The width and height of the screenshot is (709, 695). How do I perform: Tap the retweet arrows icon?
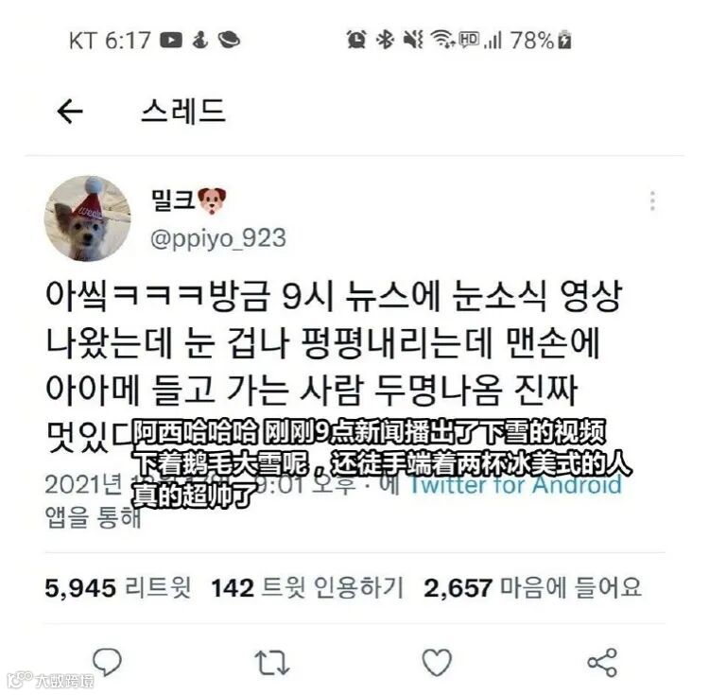click(271, 663)
